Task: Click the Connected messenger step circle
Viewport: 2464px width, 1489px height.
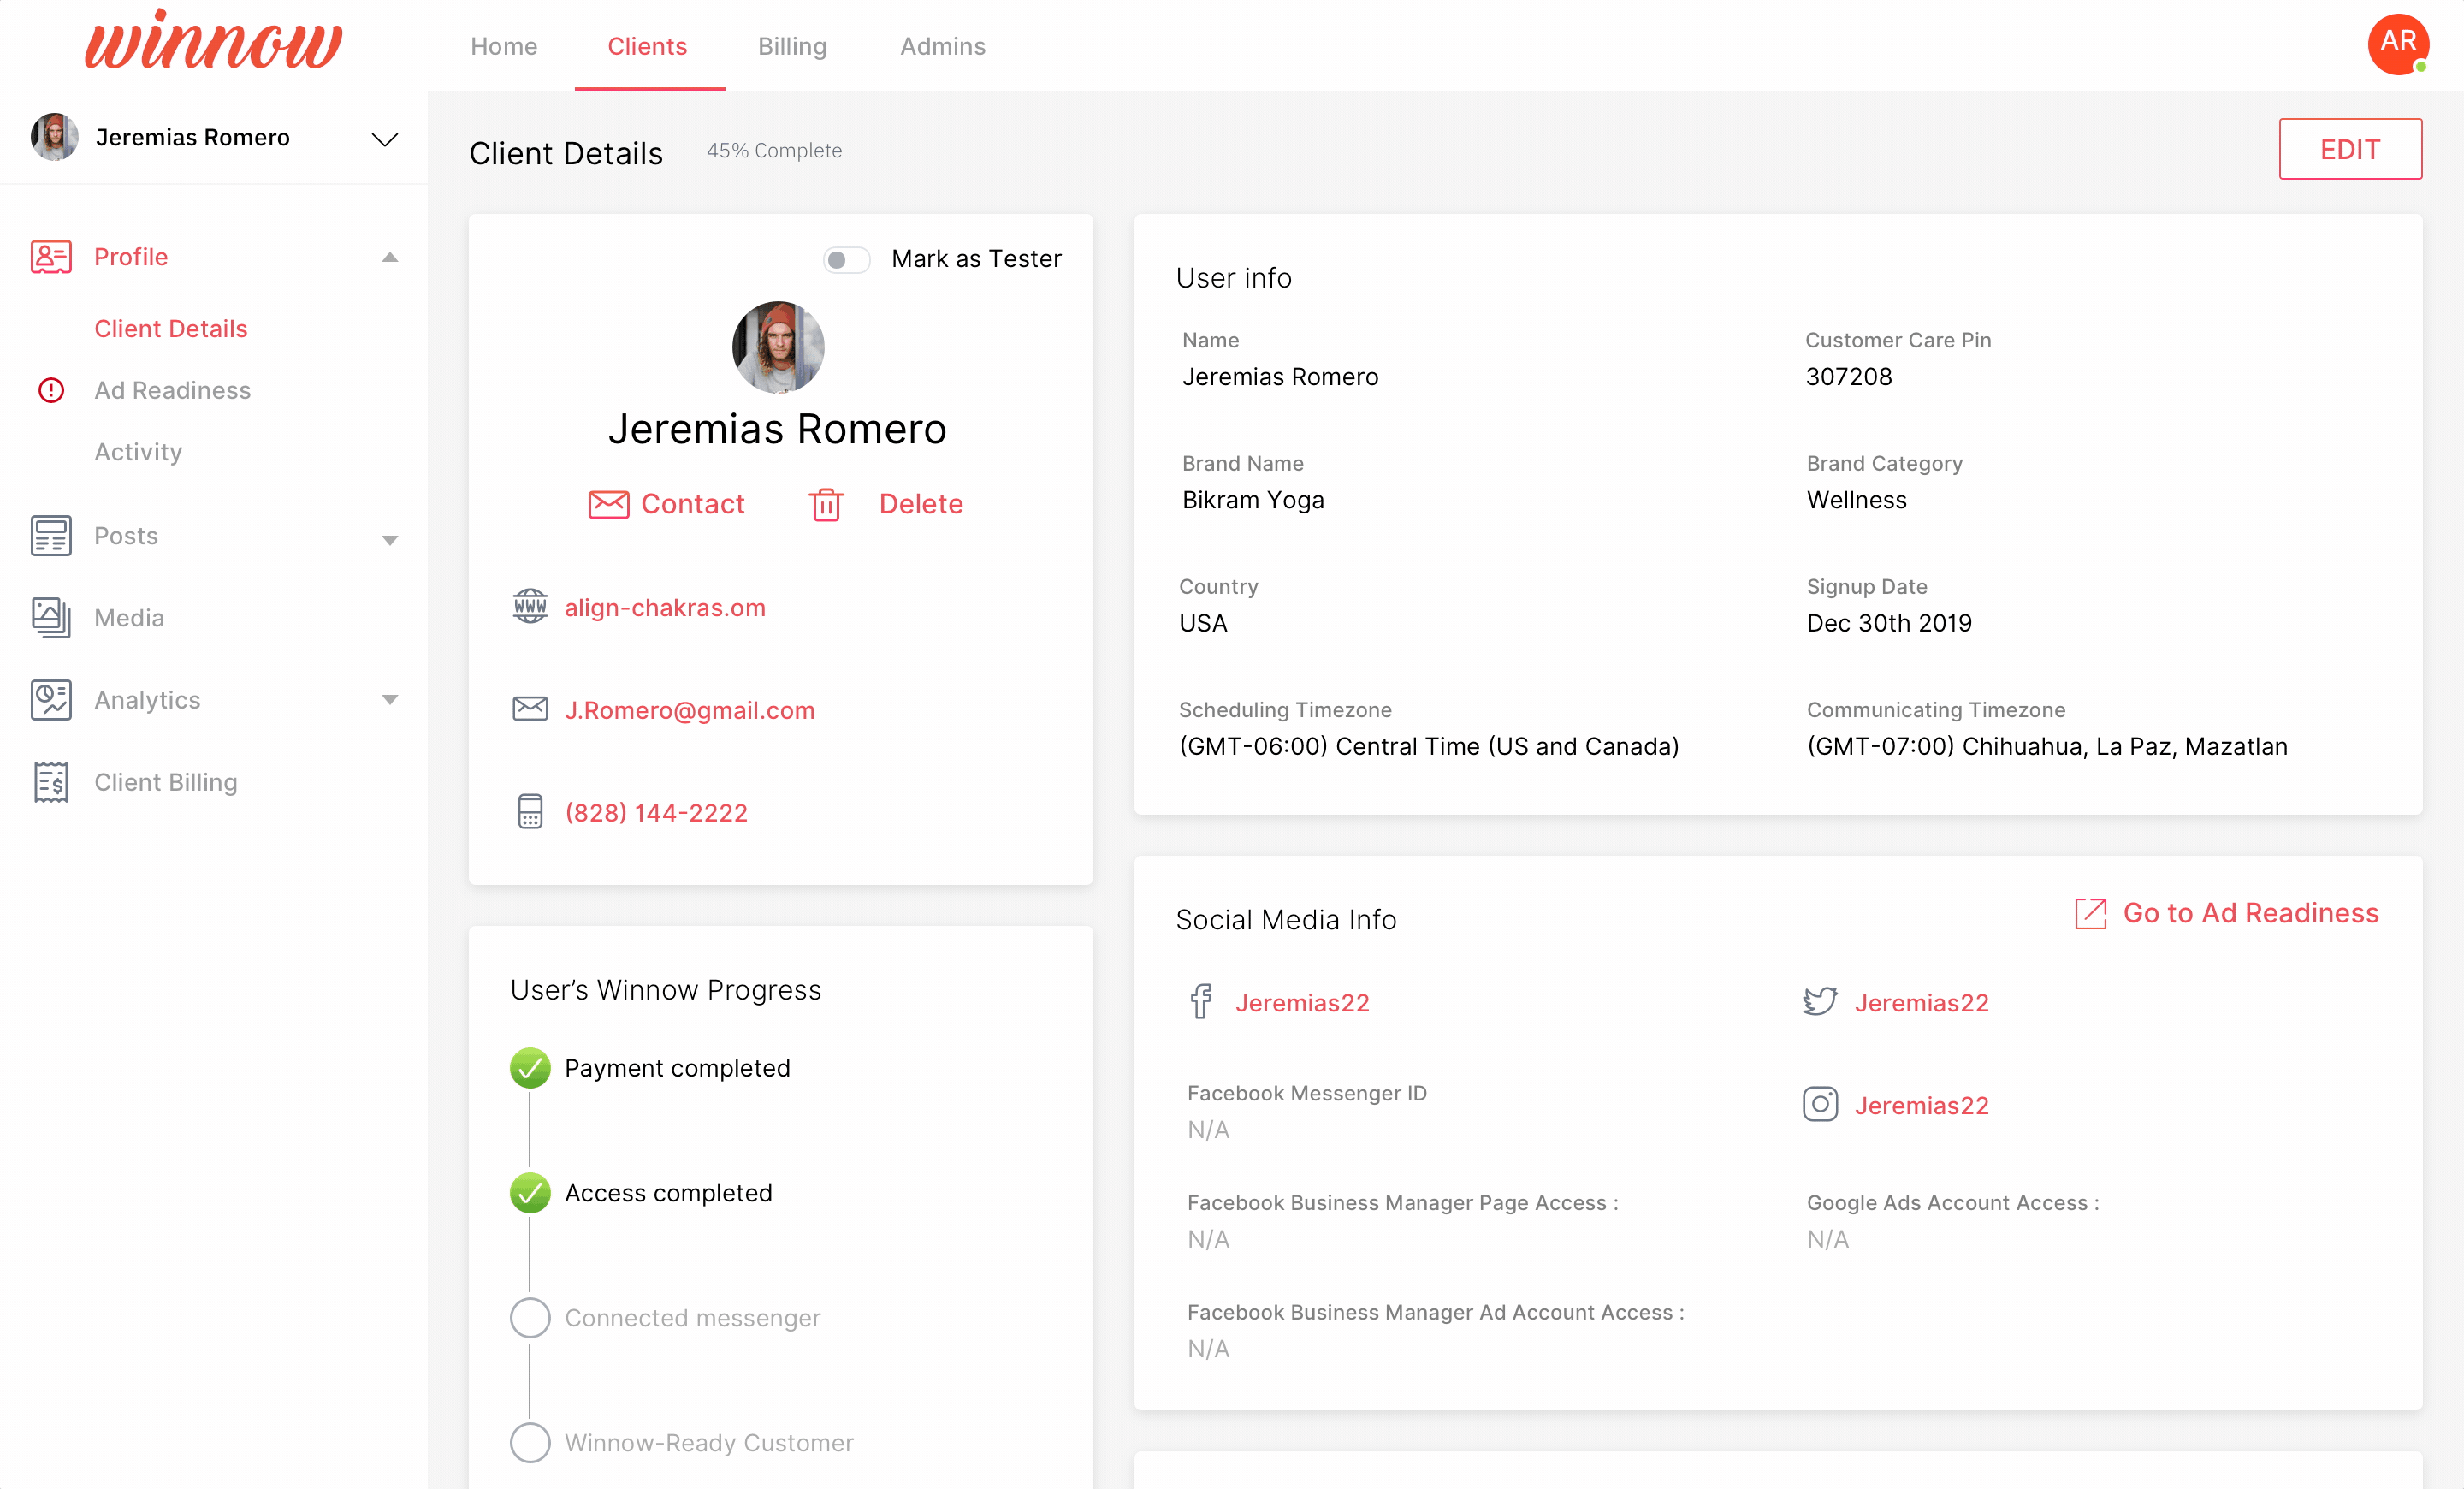Action: coord(530,1318)
